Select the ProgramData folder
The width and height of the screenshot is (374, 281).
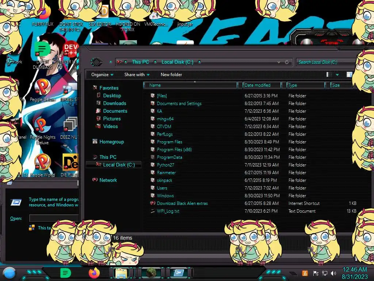pyautogui.click(x=169, y=157)
